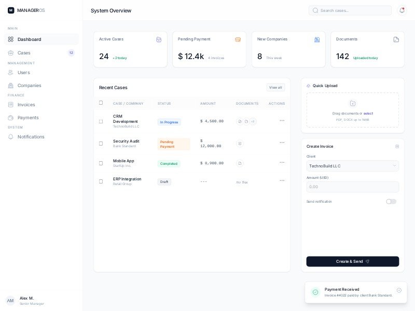
Task: Click the refresh icon in the top bar
Action: tap(402, 10)
